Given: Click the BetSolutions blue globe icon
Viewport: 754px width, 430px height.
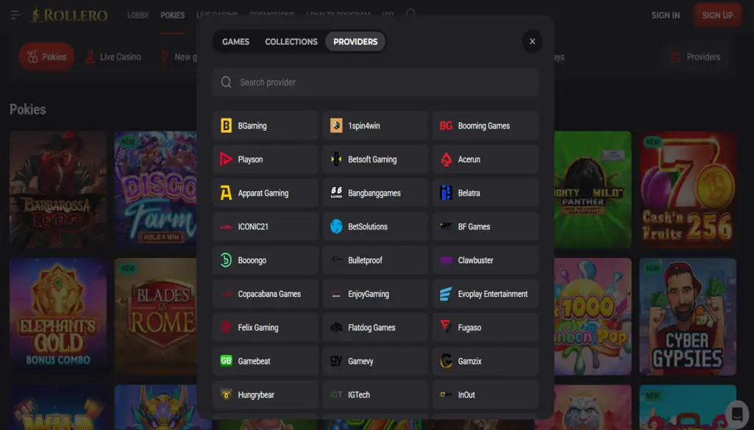Looking at the screenshot, I should [x=336, y=226].
